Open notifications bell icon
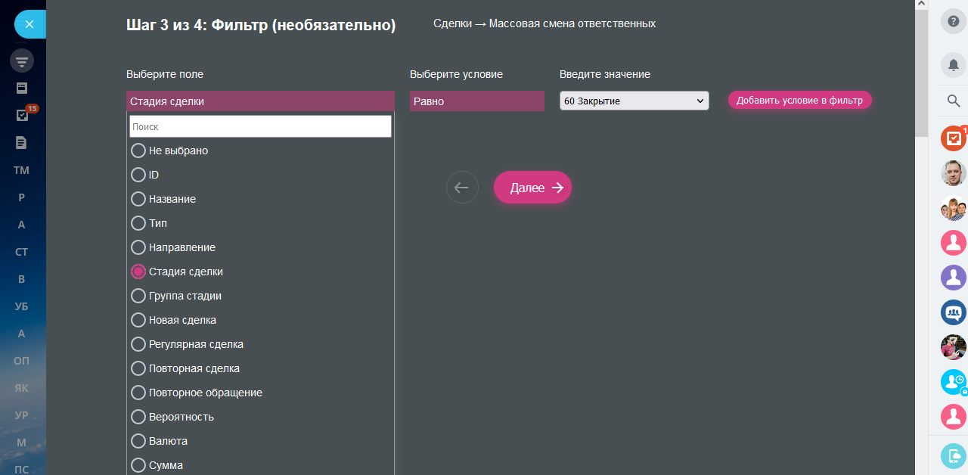This screenshot has width=968, height=475. [x=953, y=65]
